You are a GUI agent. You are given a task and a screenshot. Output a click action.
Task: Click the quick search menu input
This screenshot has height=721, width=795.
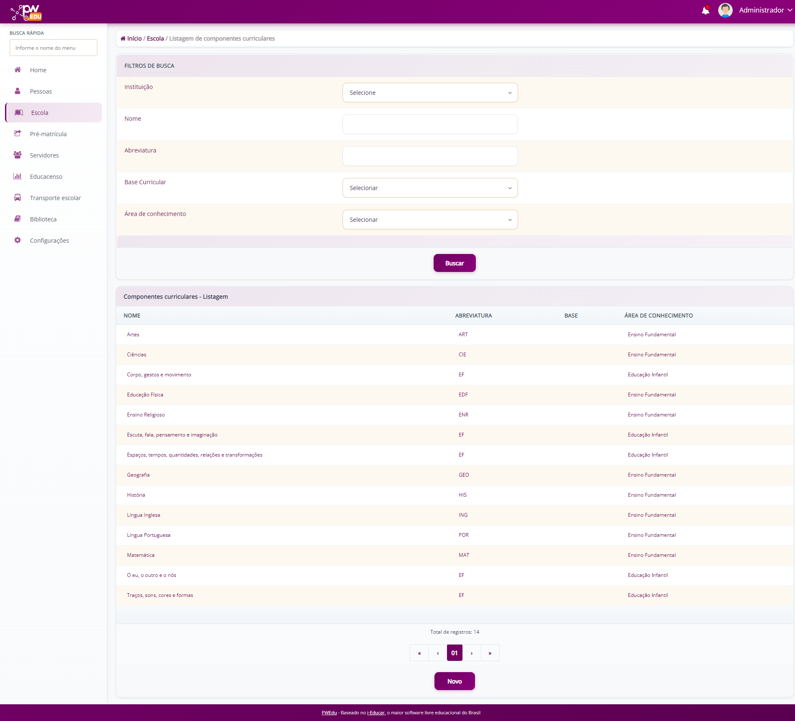click(53, 48)
